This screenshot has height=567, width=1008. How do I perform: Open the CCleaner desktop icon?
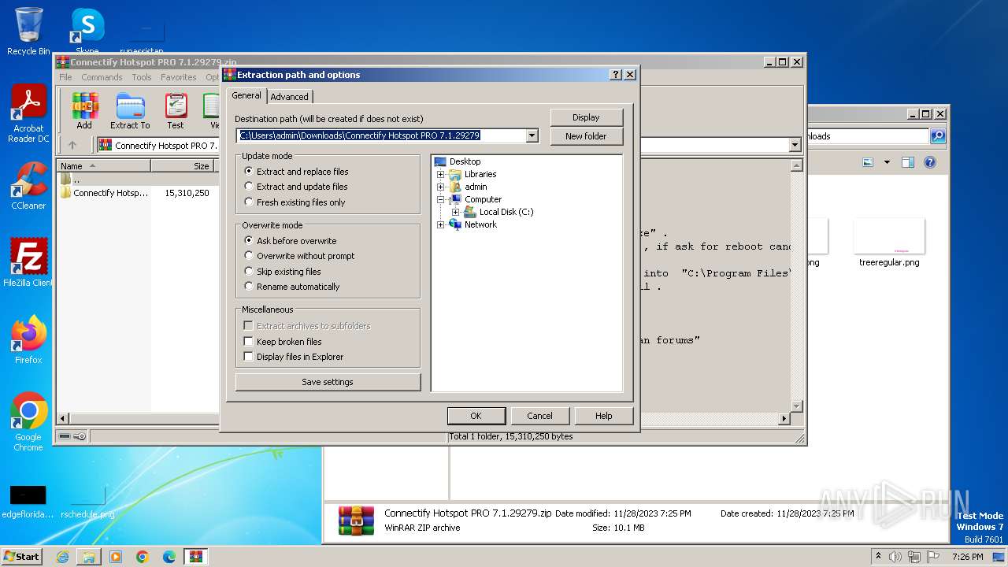(28, 186)
